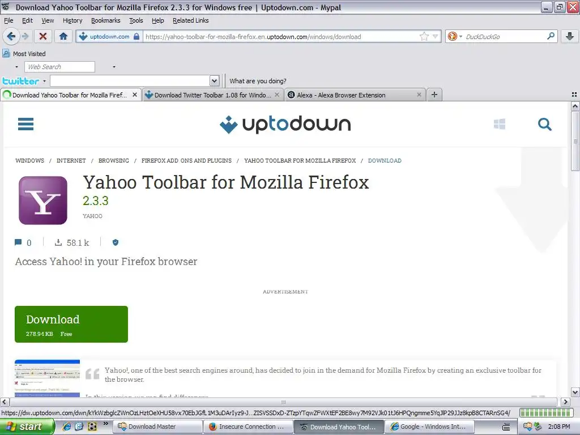Viewport: 580px width, 435px height.
Task: Click the horizontal scrollbar at page bottom
Action: pyautogui.click(x=283, y=402)
